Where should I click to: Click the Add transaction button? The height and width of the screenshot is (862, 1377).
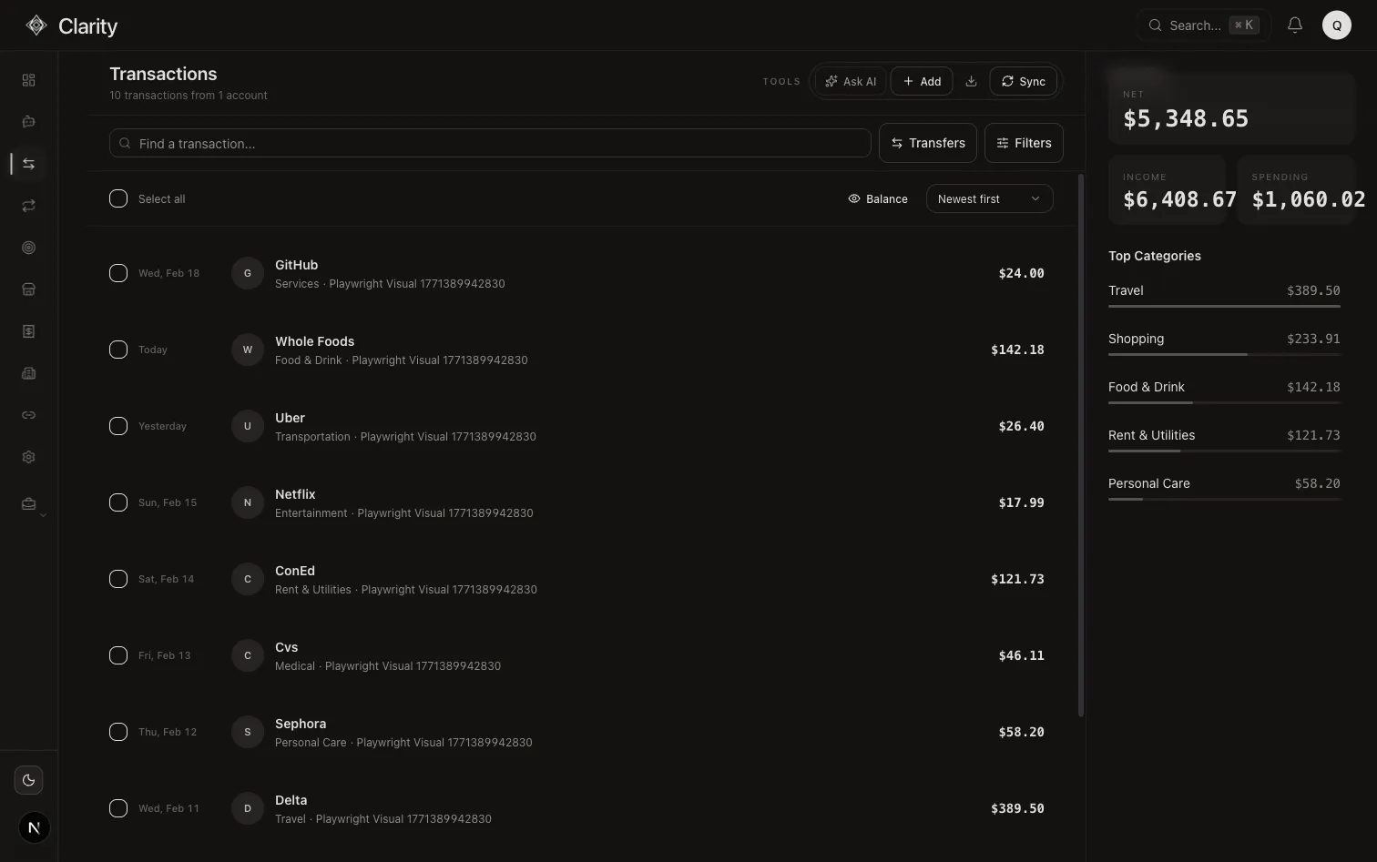point(922,81)
